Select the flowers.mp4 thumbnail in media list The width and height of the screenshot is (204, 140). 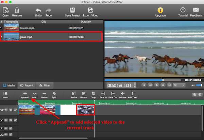point(11,27)
